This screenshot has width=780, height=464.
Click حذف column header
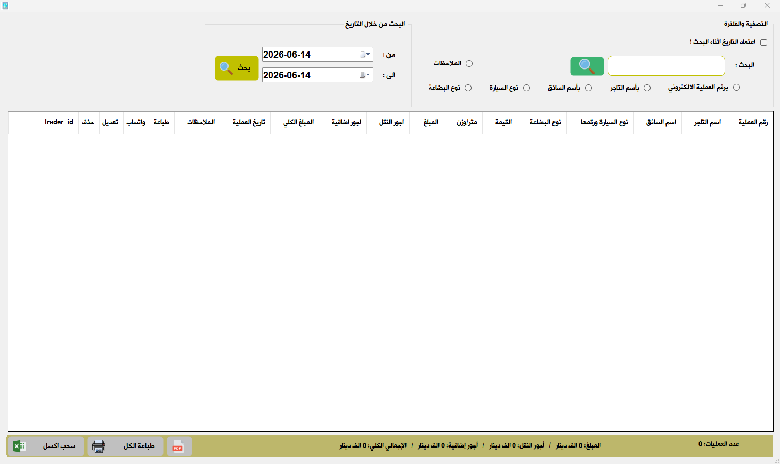coord(89,123)
